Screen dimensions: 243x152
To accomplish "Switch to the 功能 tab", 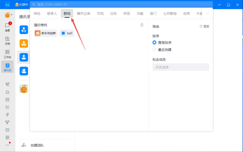I will [140, 13].
